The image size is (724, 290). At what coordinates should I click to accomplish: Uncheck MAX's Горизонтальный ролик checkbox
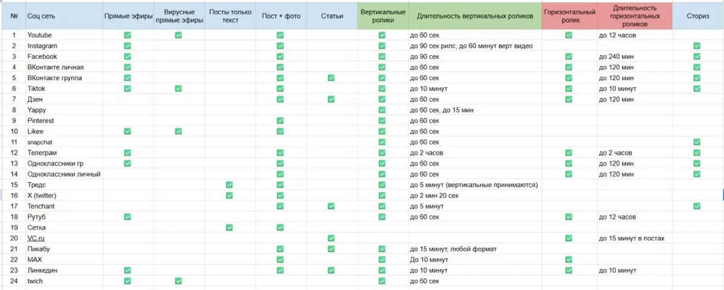(568, 259)
